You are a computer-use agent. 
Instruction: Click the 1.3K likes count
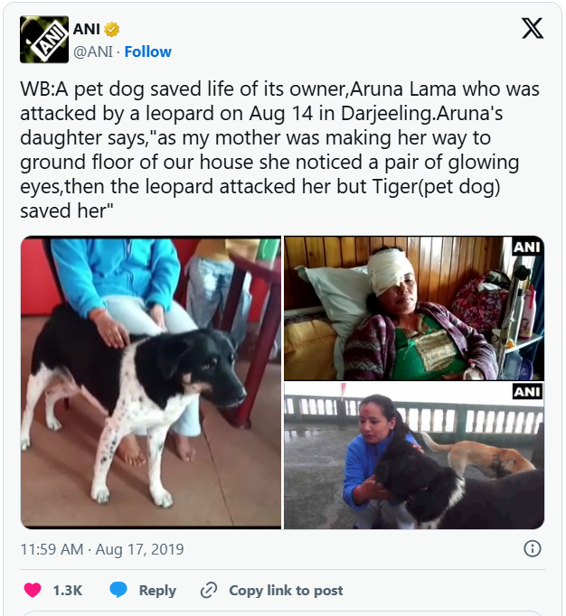pos(68,591)
